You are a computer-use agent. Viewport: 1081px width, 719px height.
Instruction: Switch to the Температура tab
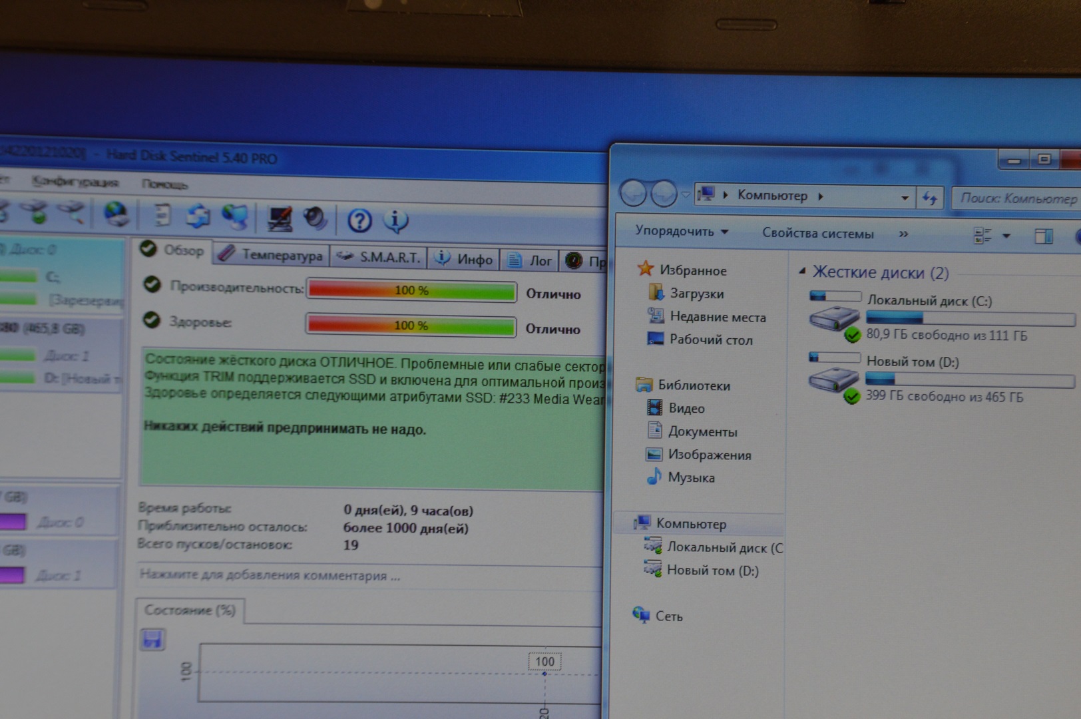272,255
